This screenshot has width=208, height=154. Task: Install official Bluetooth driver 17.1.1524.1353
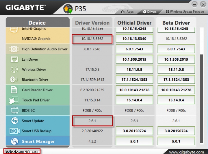pos(134,79)
